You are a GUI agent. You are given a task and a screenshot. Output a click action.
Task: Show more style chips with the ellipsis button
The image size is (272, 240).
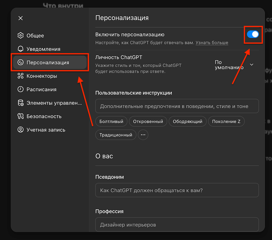[143, 135]
